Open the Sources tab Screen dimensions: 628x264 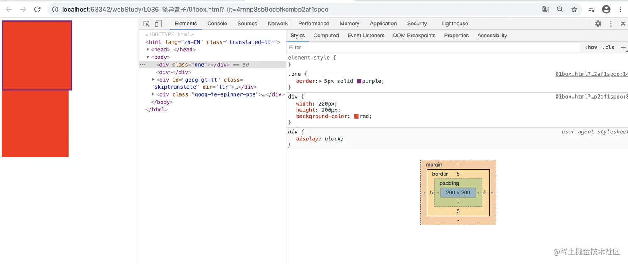[x=247, y=24]
